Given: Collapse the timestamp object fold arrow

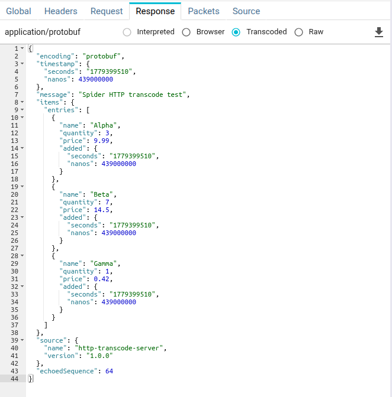Looking at the screenshot, I should [x=23, y=64].
